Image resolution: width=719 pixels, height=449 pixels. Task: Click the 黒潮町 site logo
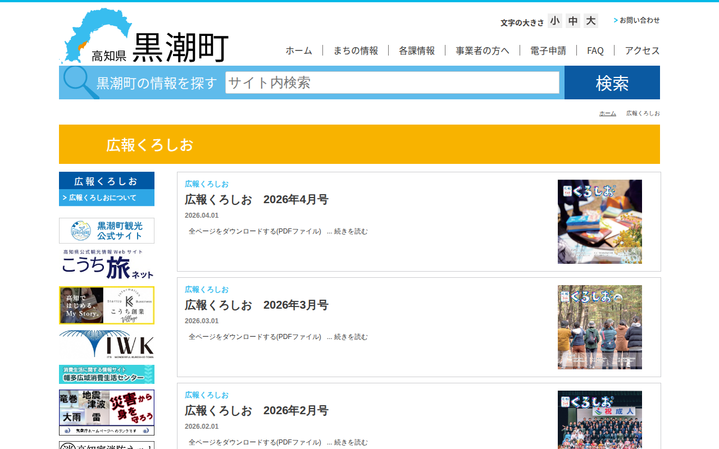click(x=144, y=36)
